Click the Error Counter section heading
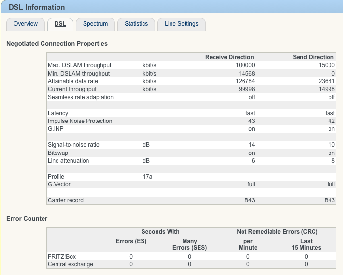 27,219
